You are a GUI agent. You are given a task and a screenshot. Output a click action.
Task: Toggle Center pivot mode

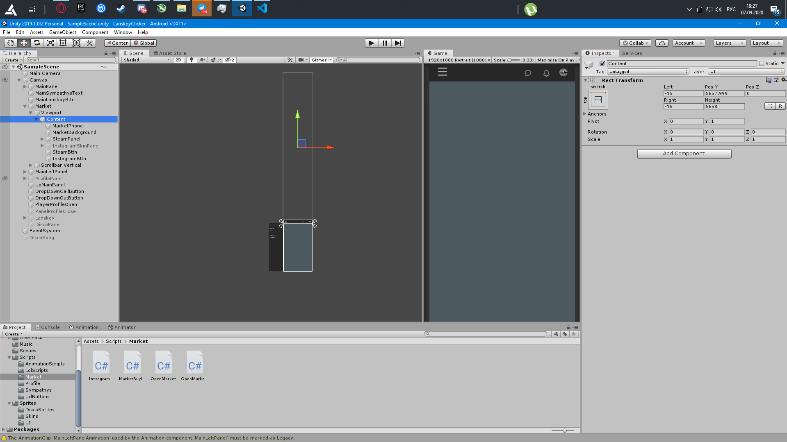click(x=118, y=43)
